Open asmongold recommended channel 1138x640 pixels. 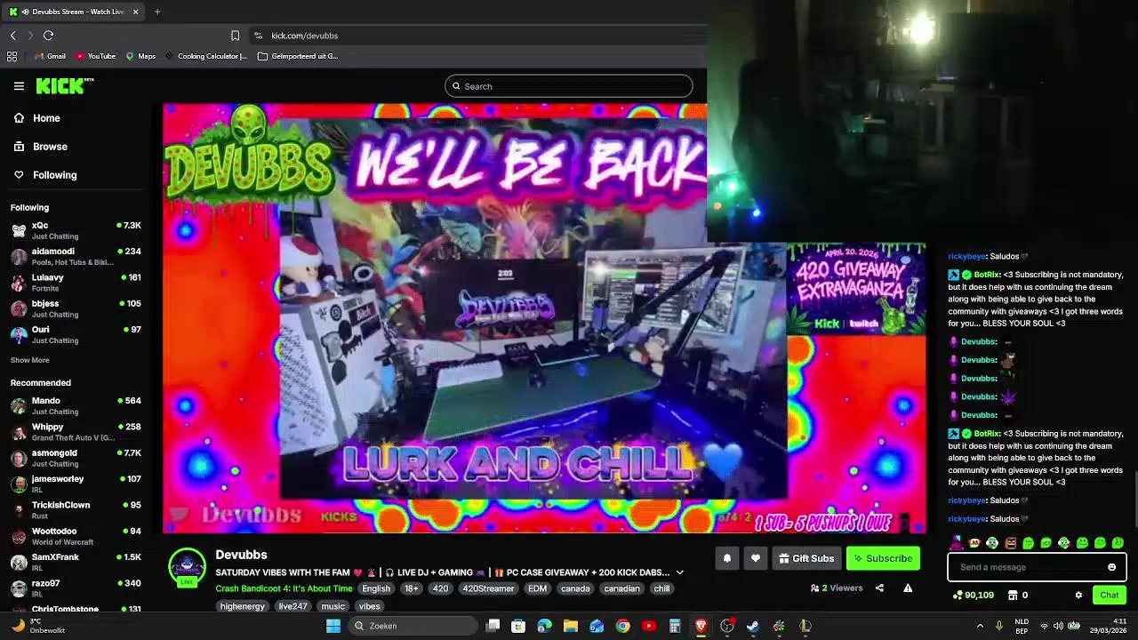click(76, 458)
